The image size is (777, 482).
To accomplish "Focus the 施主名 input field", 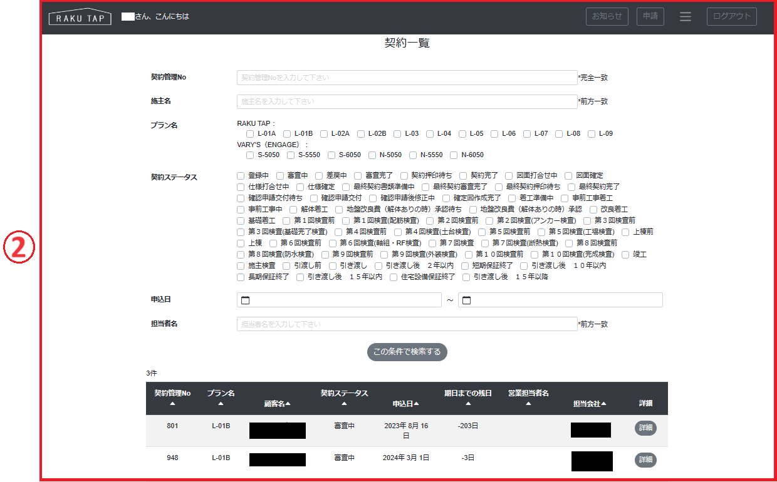I will (x=407, y=101).
